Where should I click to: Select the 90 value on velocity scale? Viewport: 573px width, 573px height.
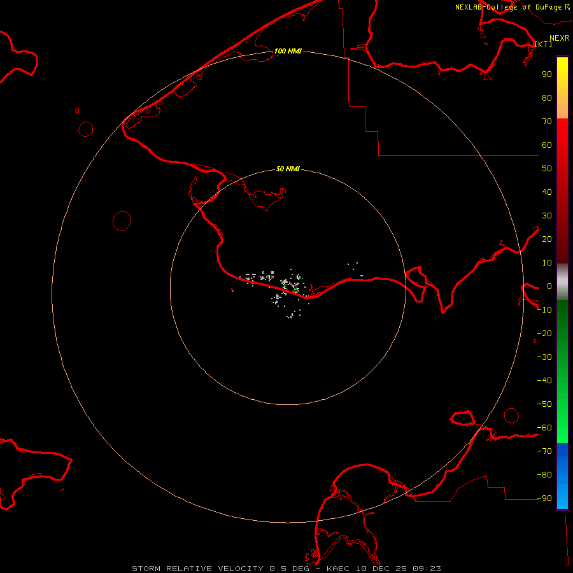[x=547, y=74]
